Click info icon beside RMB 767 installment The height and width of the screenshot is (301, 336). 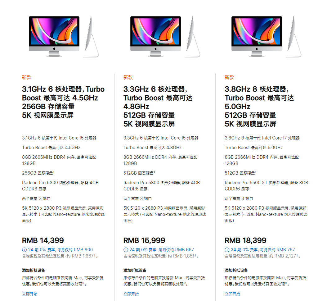coord(227,250)
